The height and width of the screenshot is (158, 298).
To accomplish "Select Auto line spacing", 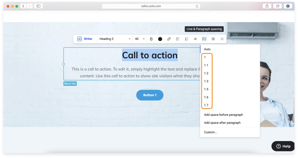I will tap(207, 49).
